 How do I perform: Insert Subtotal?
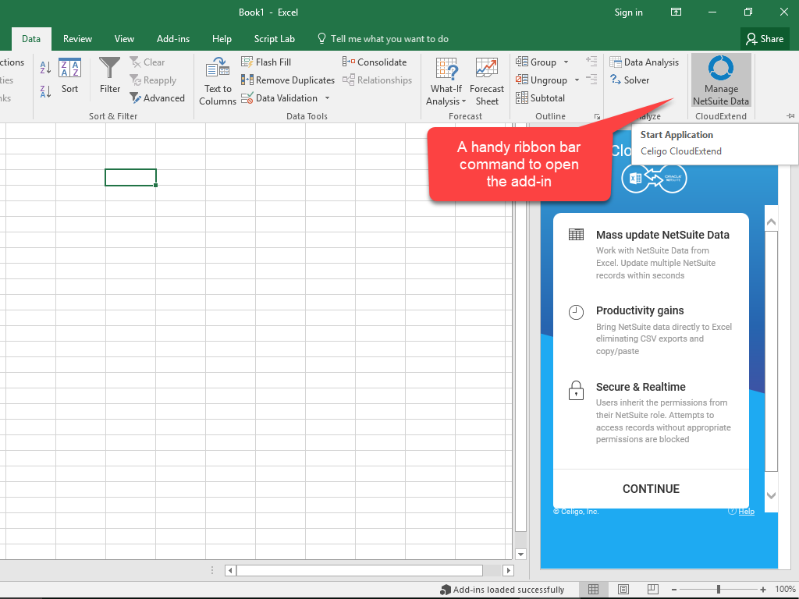(540, 97)
